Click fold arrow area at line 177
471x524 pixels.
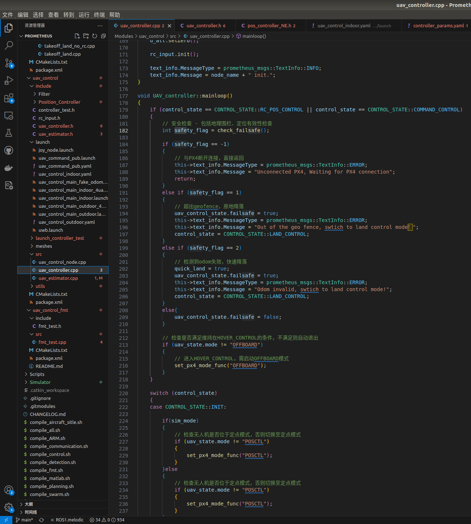tap(132, 96)
